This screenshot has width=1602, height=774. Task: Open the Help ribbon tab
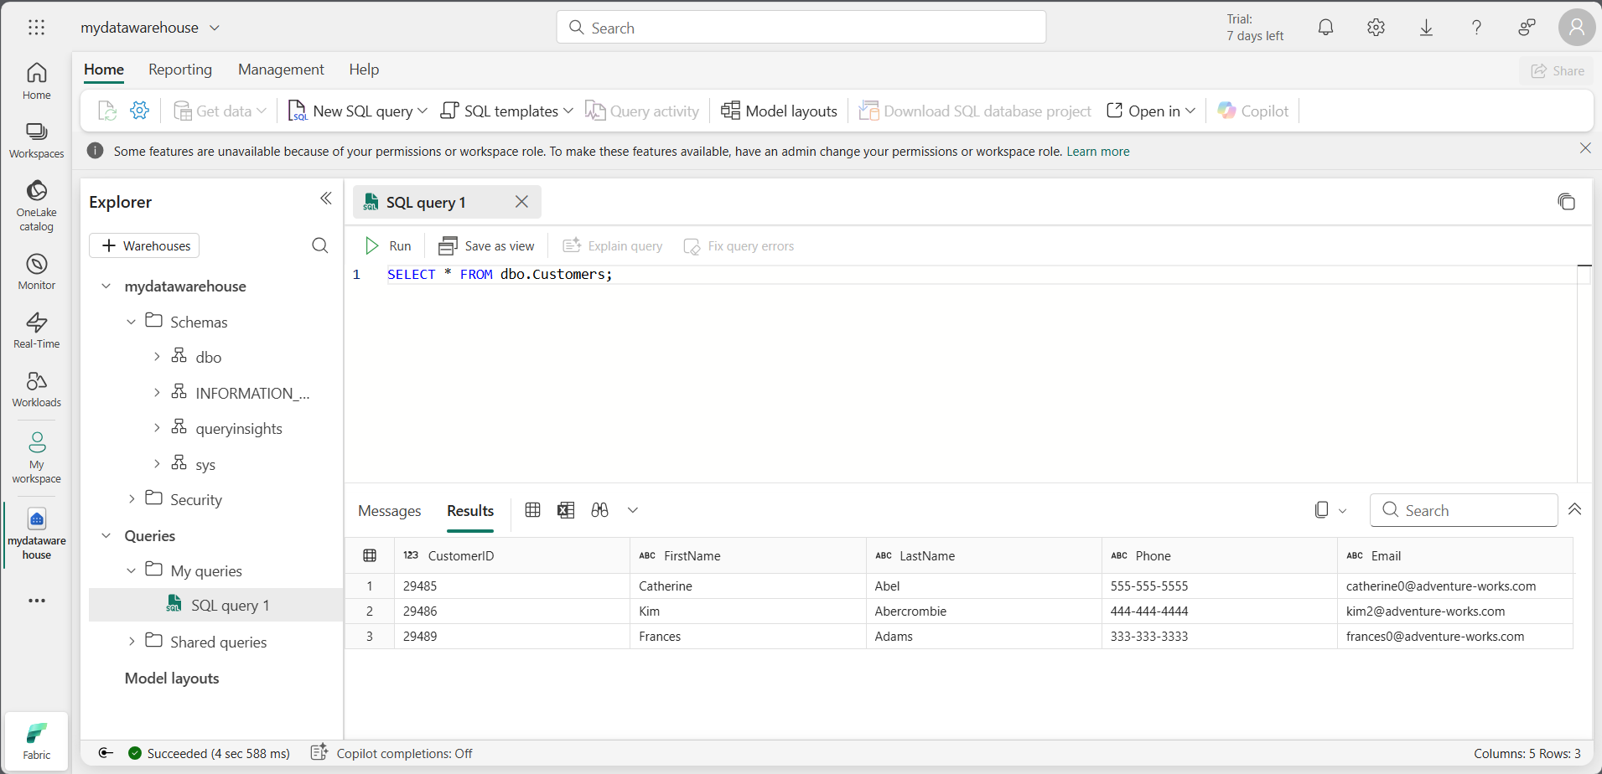click(364, 70)
